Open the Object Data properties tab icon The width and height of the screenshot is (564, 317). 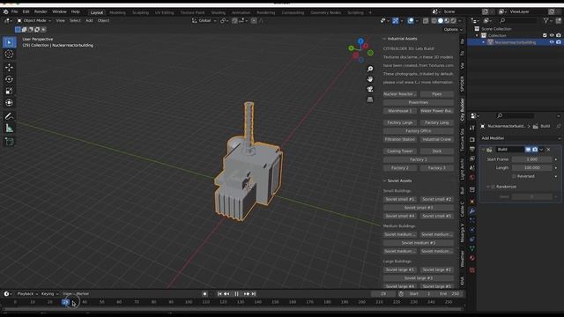tap(472, 248)
